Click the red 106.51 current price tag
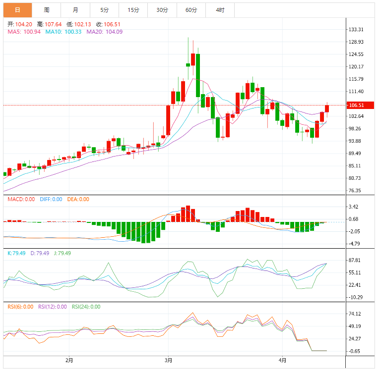Screen dimensions: 379x373 click(356, 105)
